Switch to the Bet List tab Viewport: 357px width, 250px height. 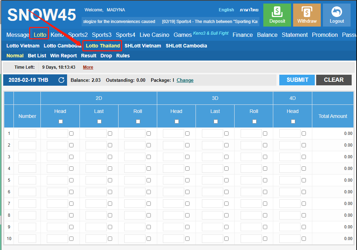point(37,56)
